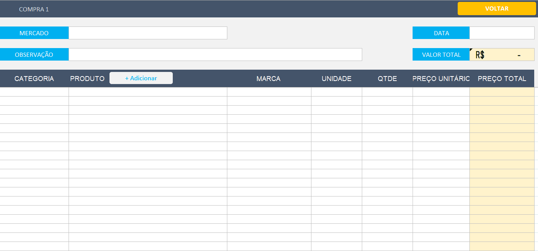The width and height of the screenshot is (538, 251).
Task: Click the QTDE column header
Action: (x=387, y=78)
